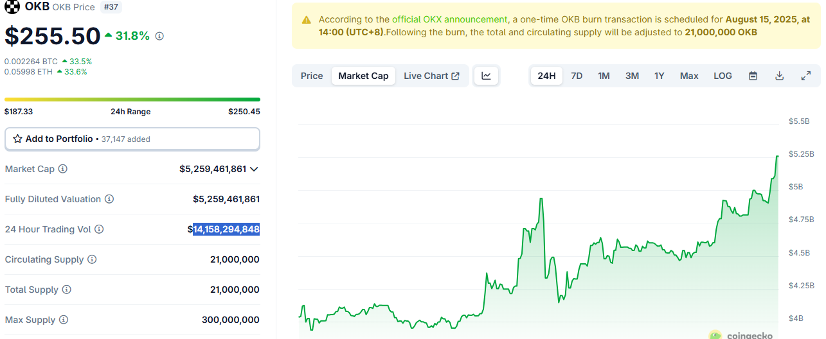
Task: Select the 7D time range
Action: (x=577, y=76)
